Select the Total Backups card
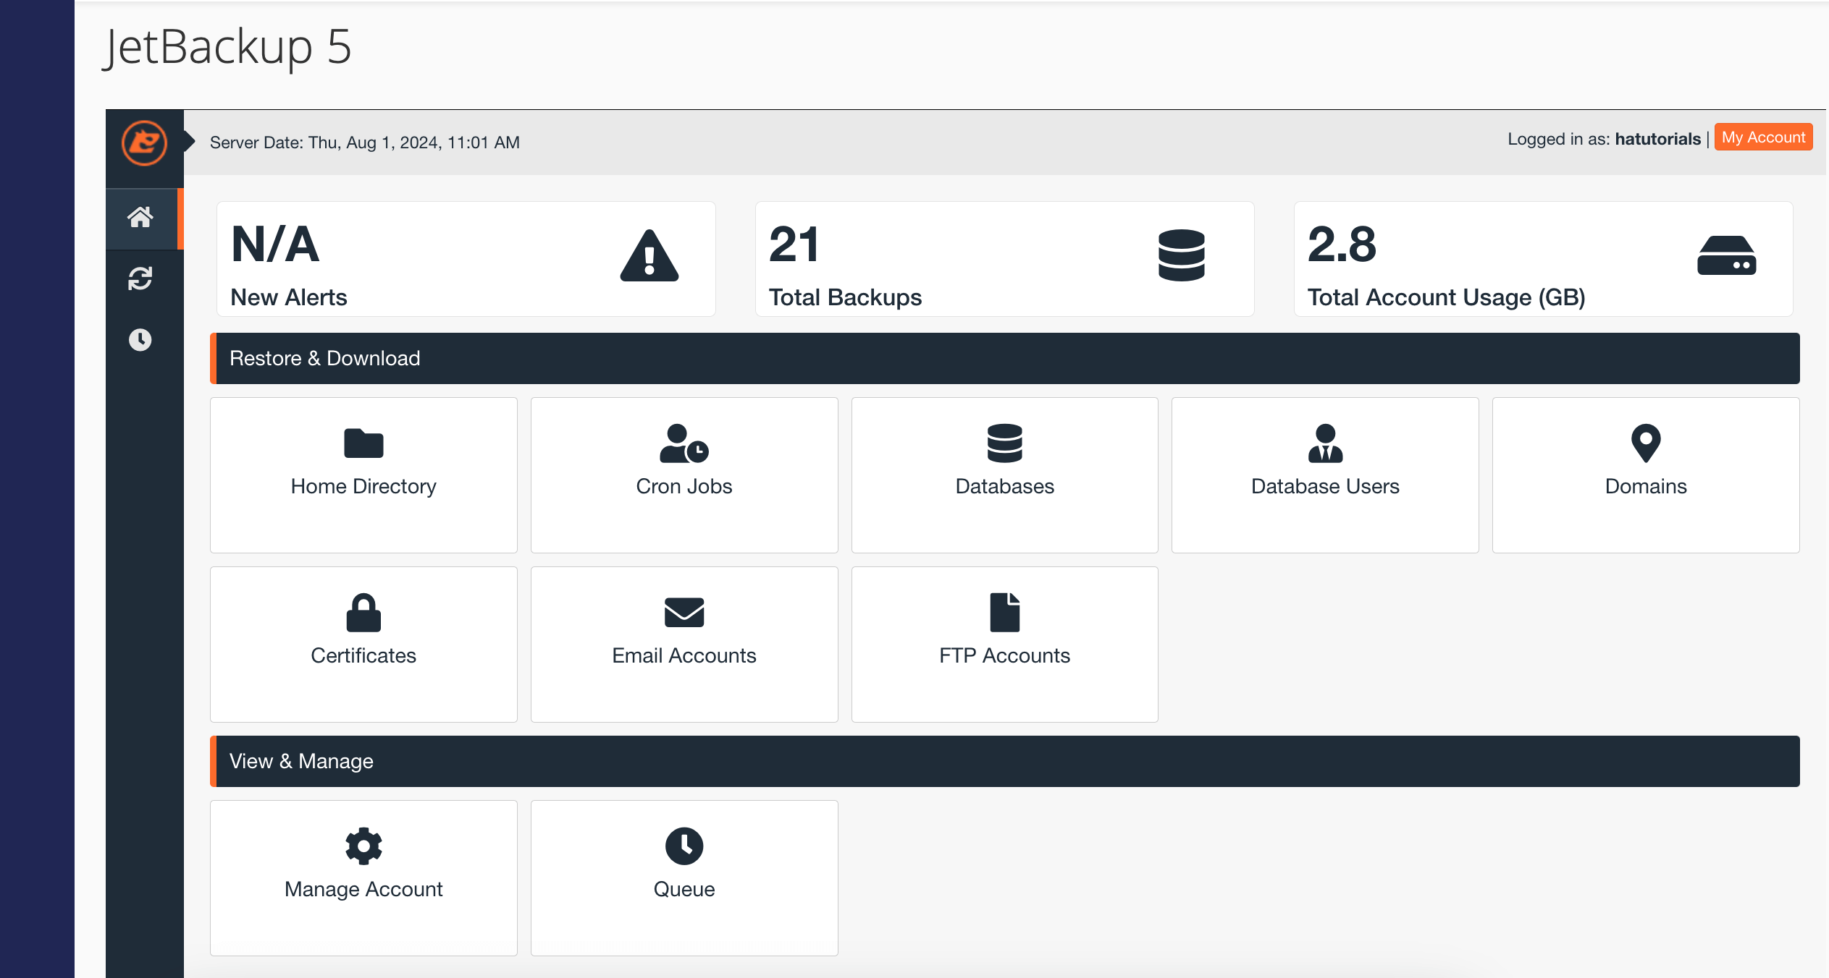 (1004, 258)
